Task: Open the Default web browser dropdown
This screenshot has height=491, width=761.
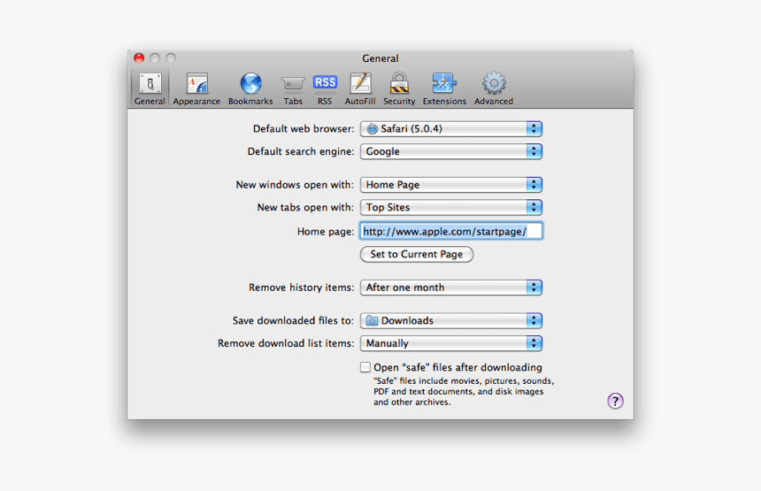Action: coord(451,128)
